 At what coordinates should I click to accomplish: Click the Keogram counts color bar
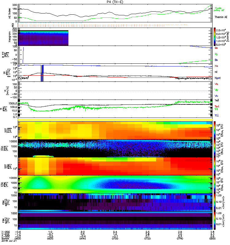click(215, 37)
